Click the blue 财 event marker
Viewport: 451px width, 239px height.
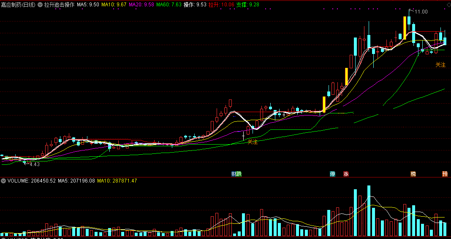click(234, 174)
